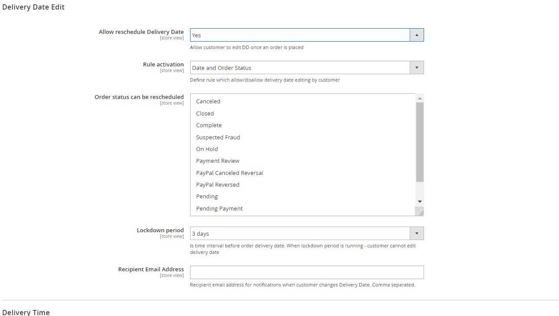559x316 pixels.
Task: Choose Complete in the status list
Action: [x=209, y=125]
